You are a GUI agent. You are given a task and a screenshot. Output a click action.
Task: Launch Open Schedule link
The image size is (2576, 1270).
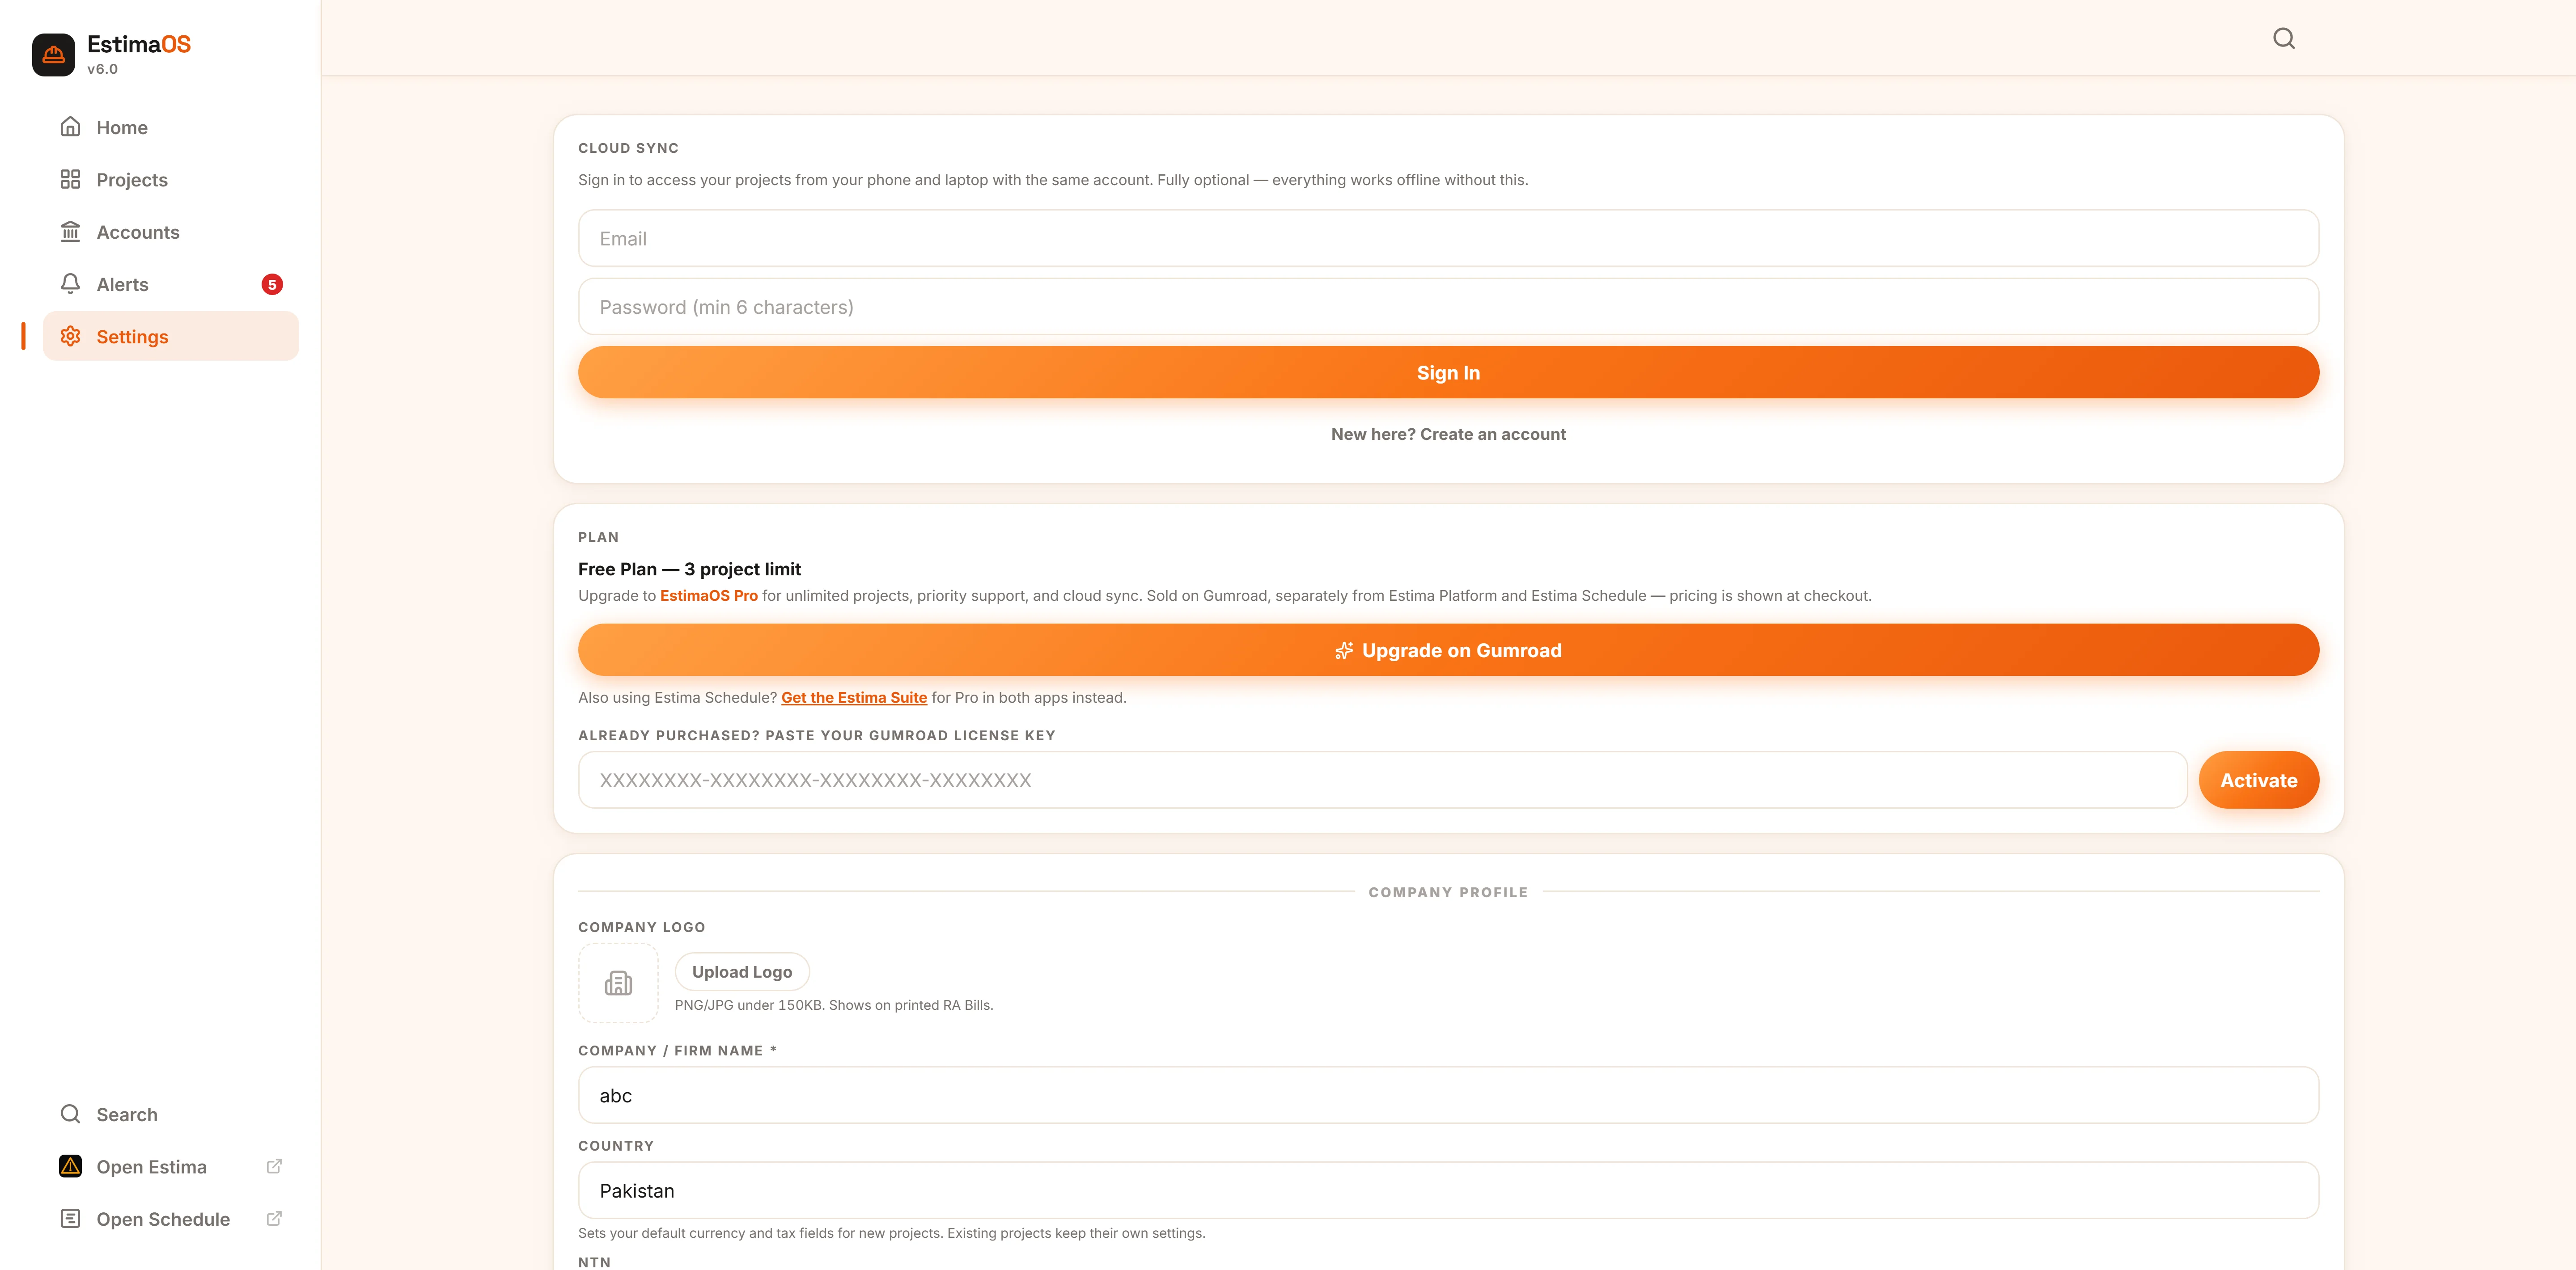pos(171,1219)
